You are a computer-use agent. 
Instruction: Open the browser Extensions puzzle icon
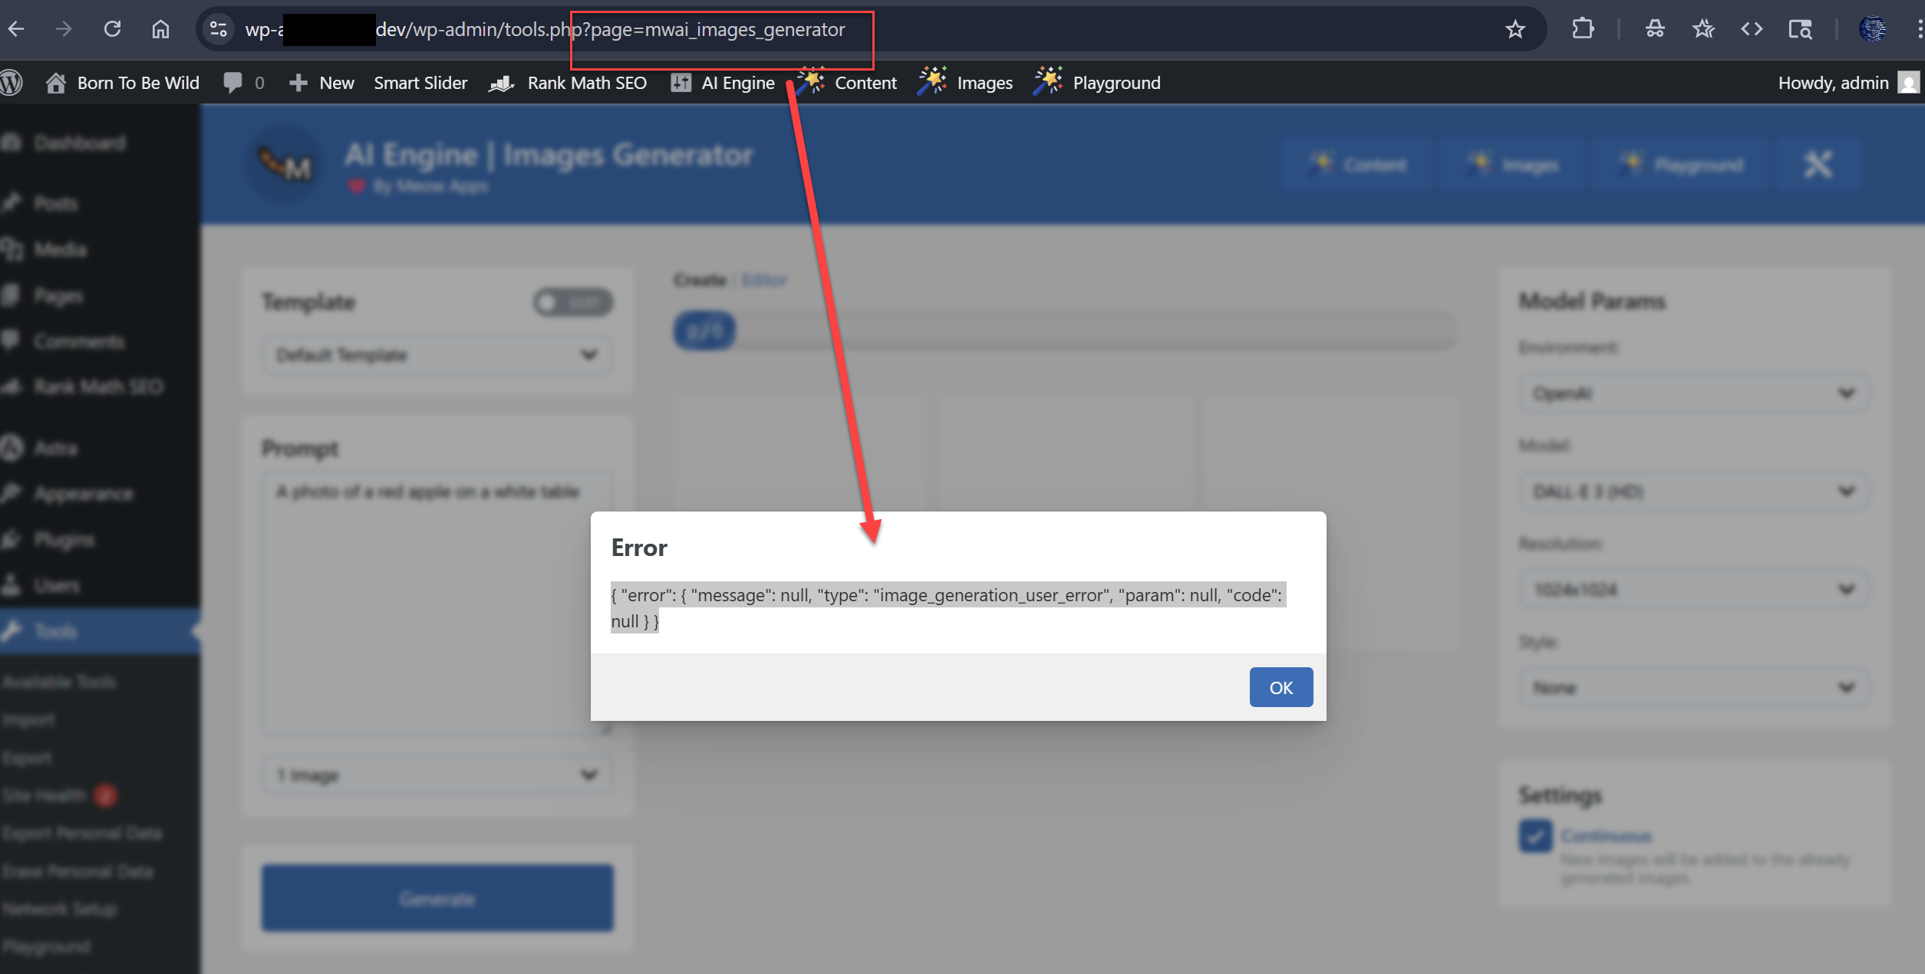click(1583, 29)
